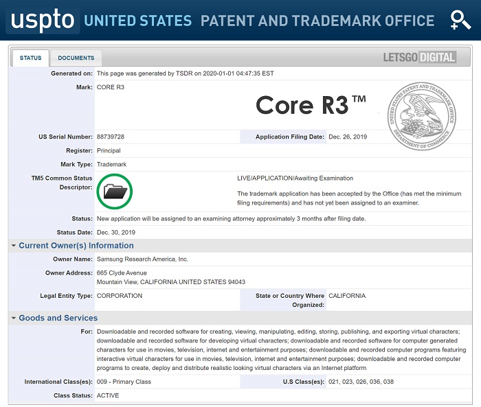Collapse the Current Owner(s) Information arrow
The height and width of the screenshot is (407, 481).
point(14,246)
